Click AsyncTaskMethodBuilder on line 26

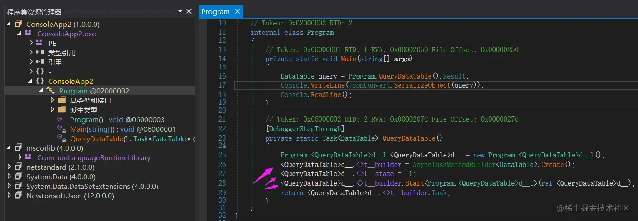click(x=453, y=165)
